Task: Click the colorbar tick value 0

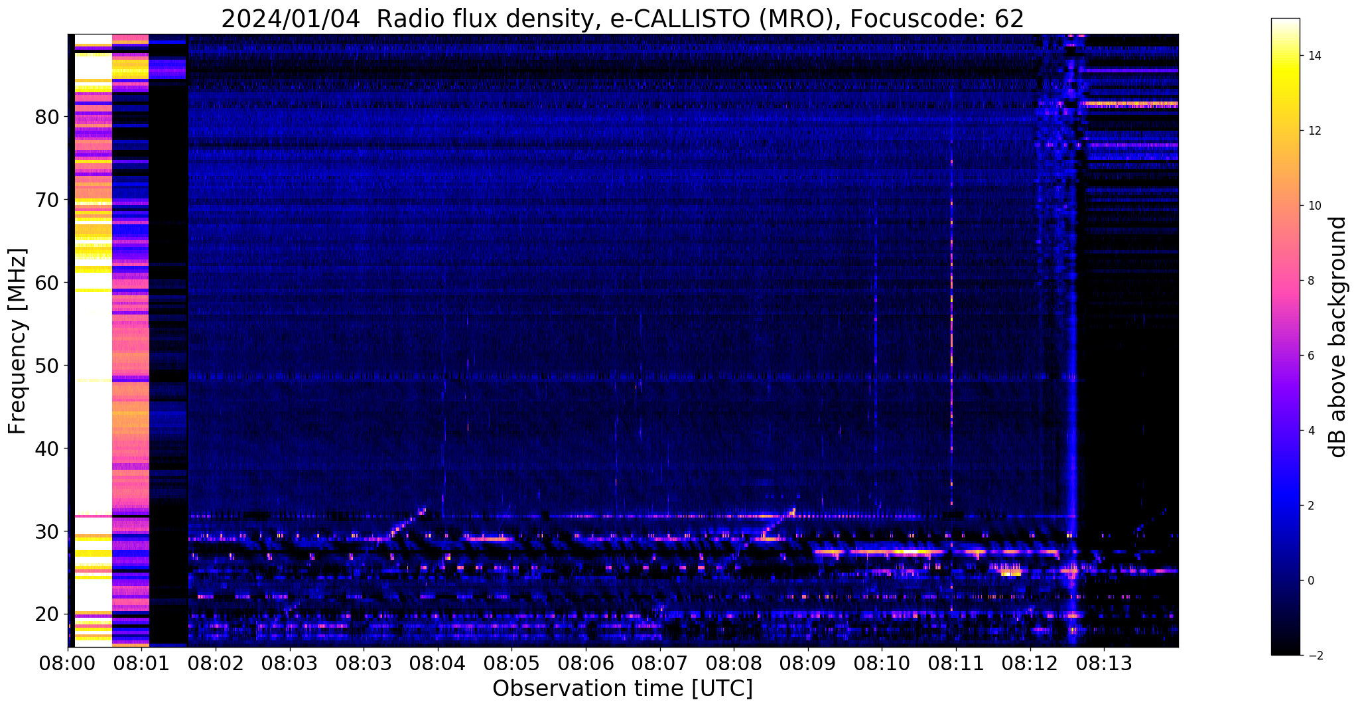Action: coord(1310,581)
